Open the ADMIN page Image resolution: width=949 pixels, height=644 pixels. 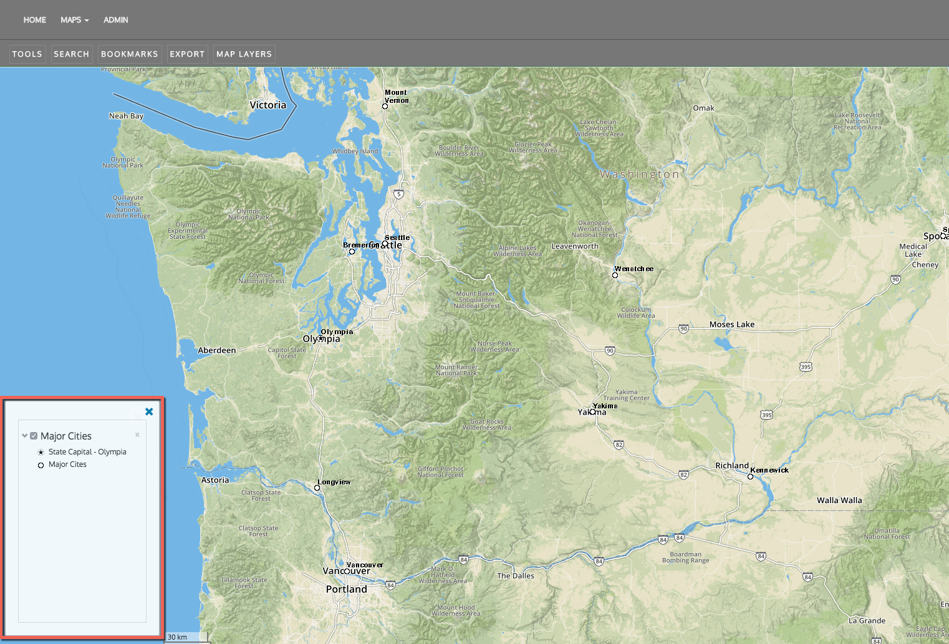(115, 20)
